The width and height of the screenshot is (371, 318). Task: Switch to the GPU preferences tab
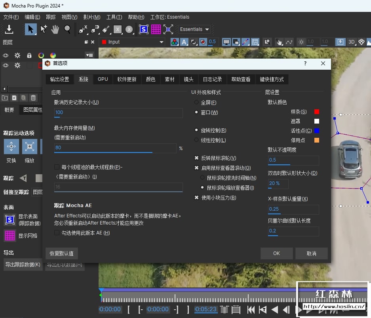pyautogui.click(x=103, y=79)
